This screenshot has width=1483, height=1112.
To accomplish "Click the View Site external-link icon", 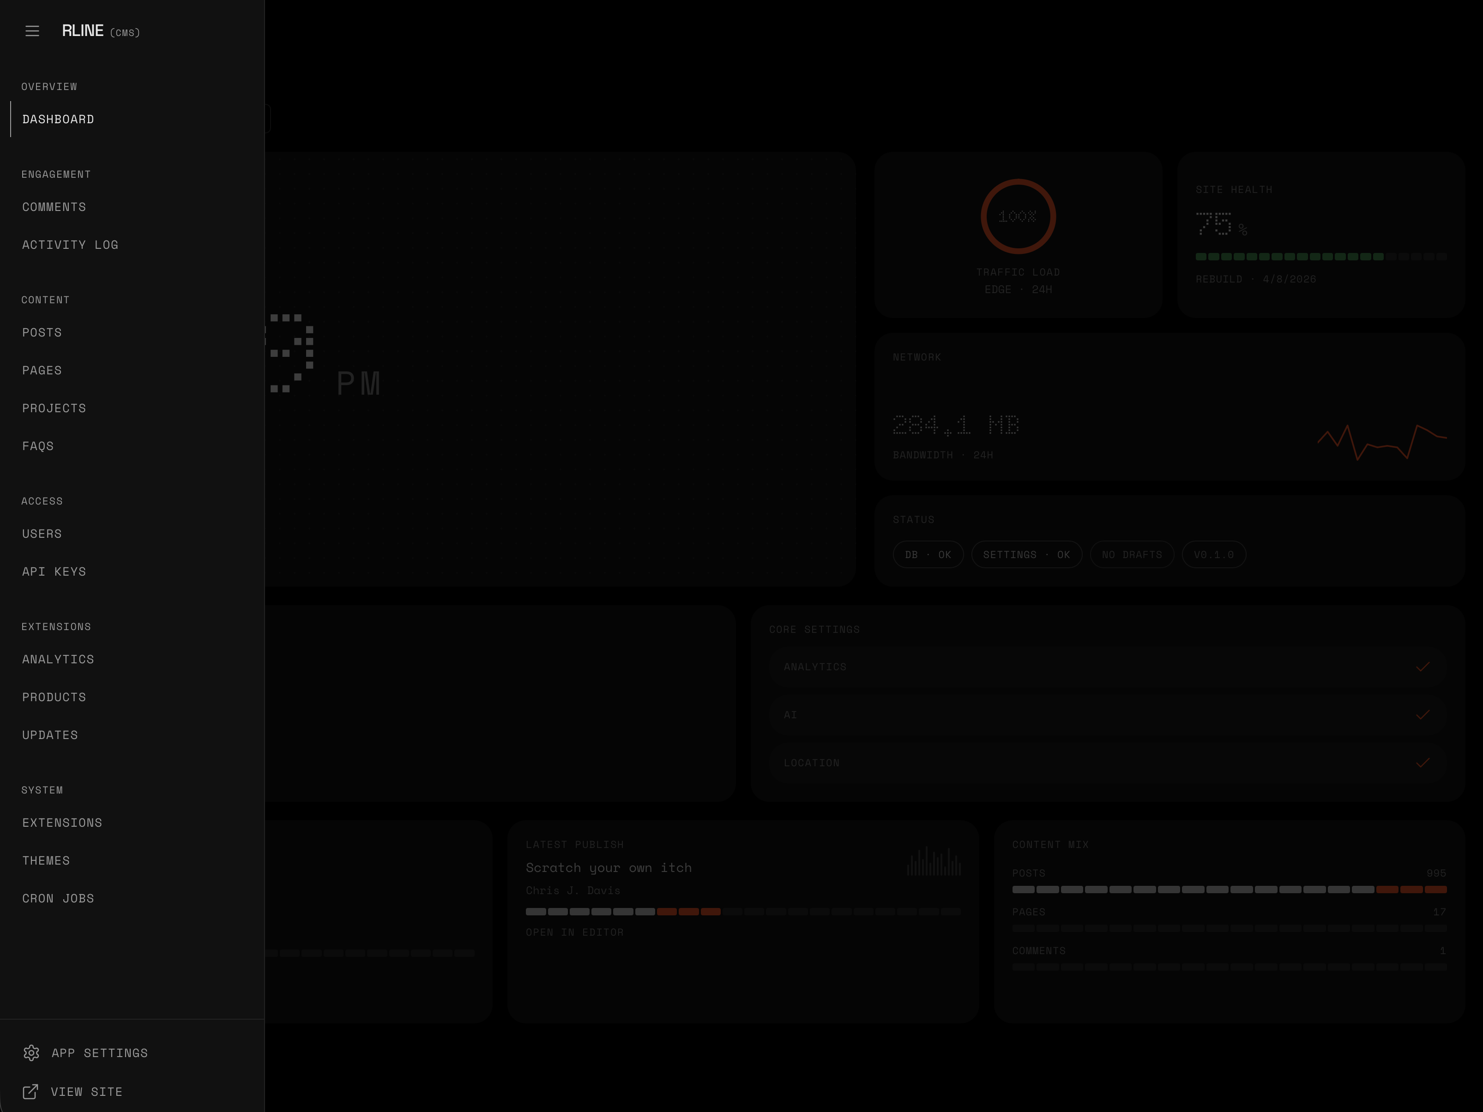I will pos(31,1092).
